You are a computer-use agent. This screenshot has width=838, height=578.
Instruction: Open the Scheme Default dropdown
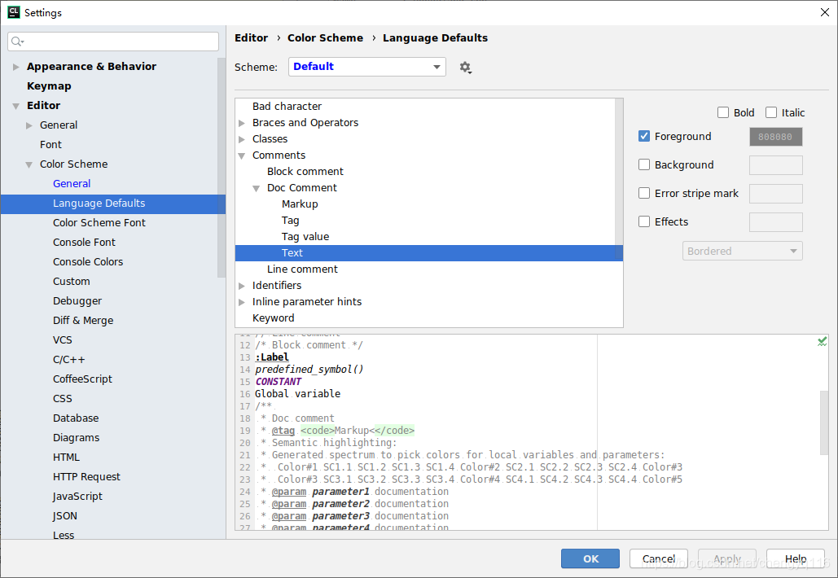point(367,67)
